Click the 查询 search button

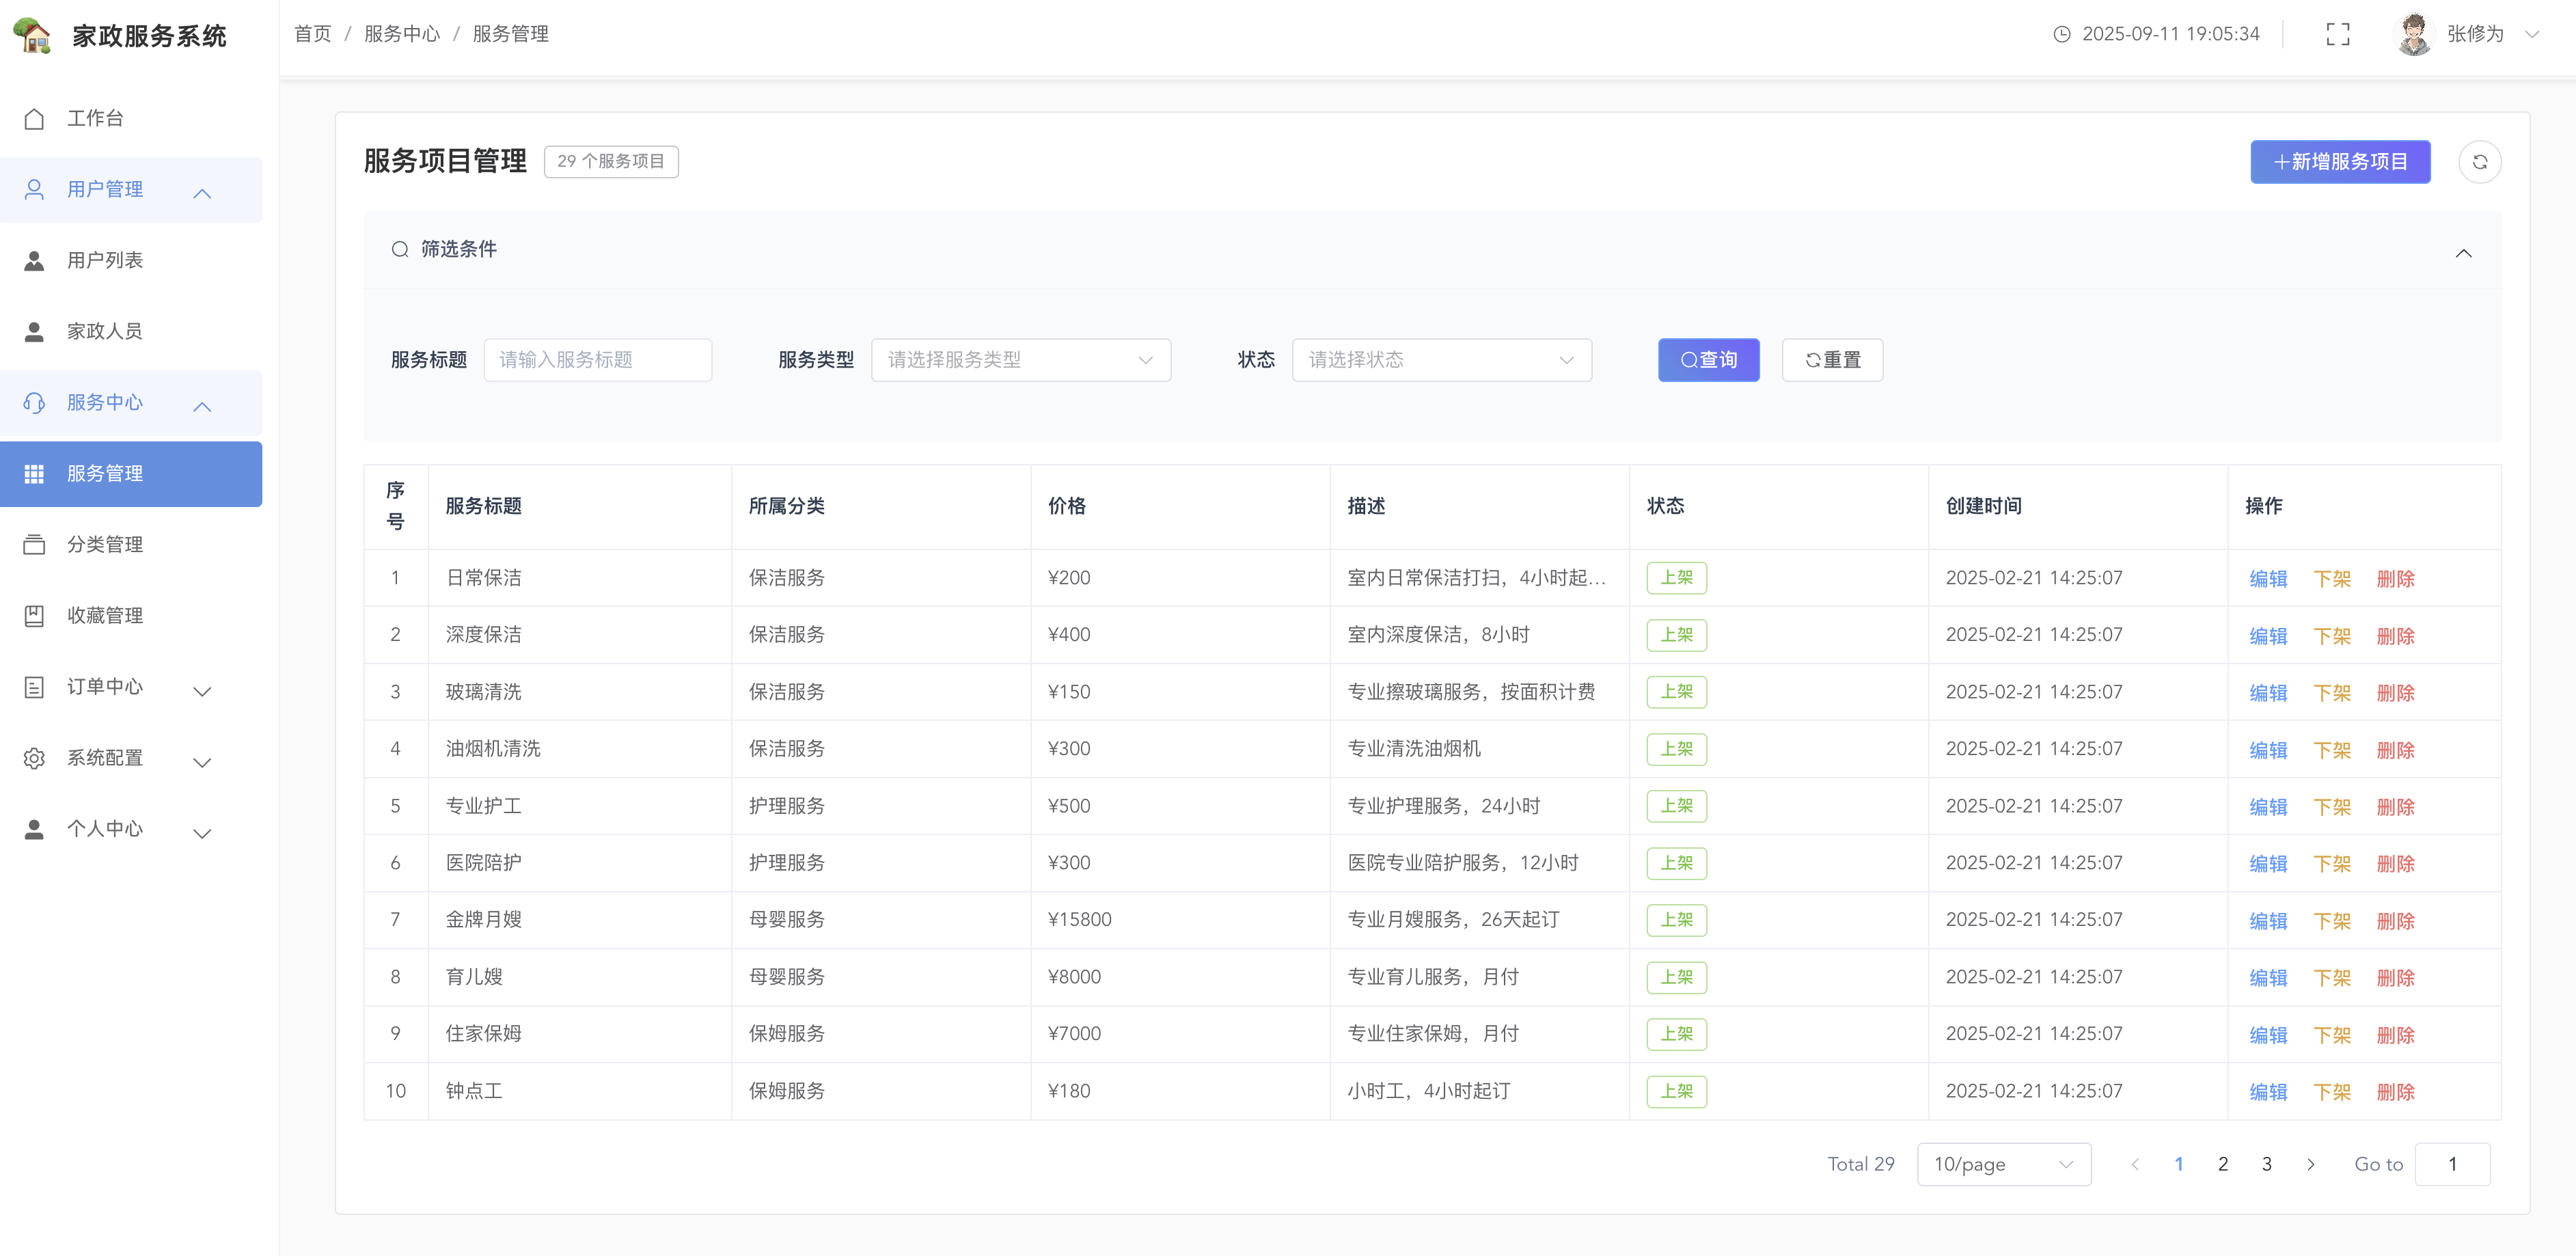(1708, 360)
